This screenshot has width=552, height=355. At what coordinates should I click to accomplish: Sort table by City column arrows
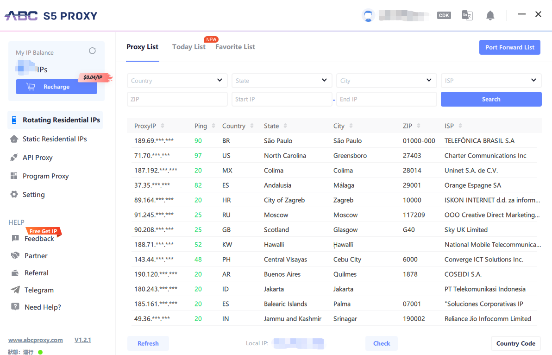[x=351, y=126]
